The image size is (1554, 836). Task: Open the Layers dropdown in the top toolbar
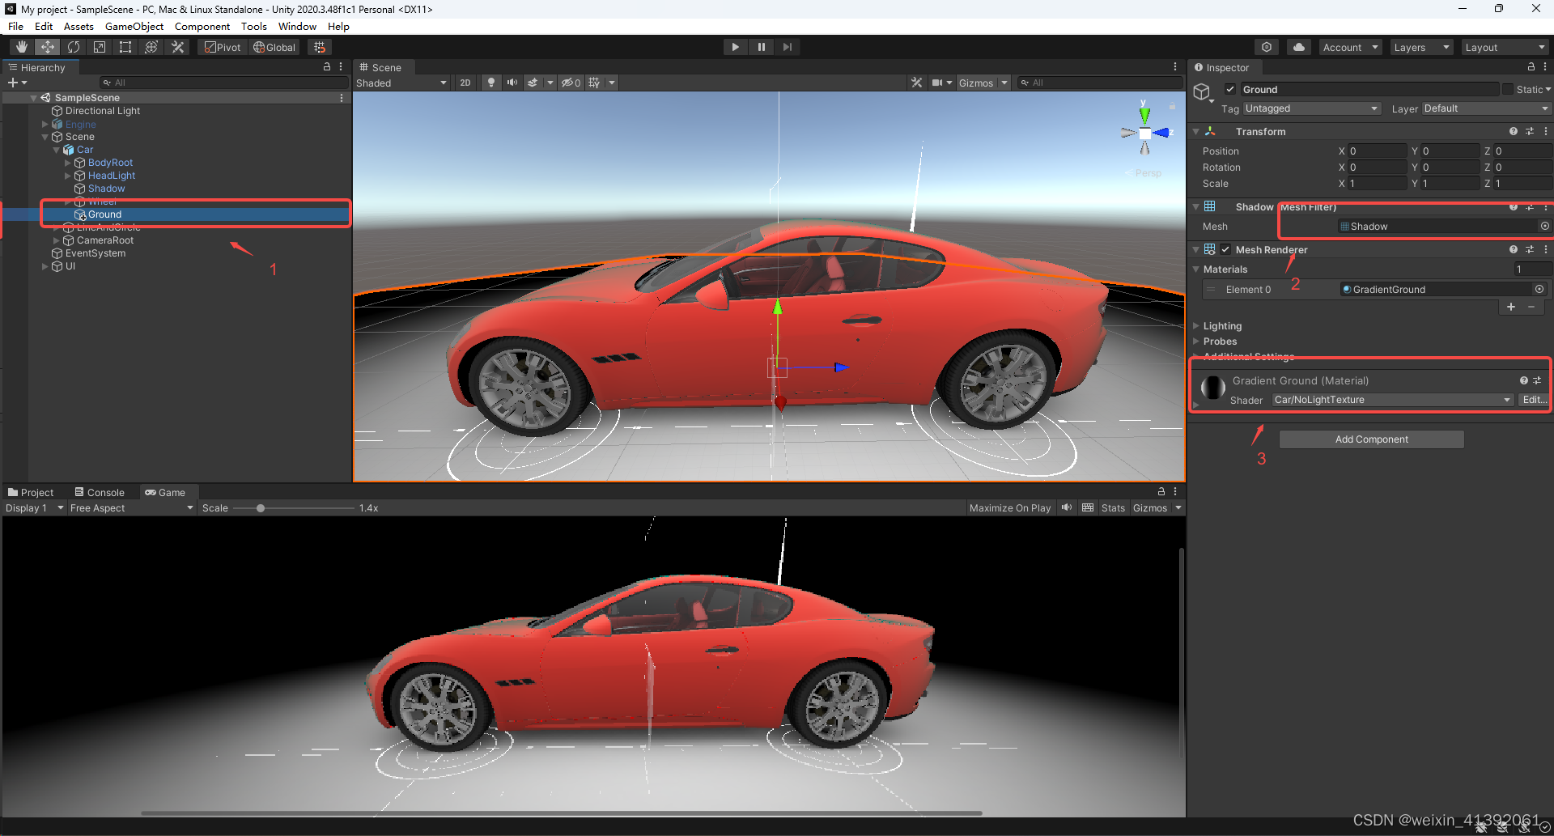pyautogui.click(x=1420, y=46)
